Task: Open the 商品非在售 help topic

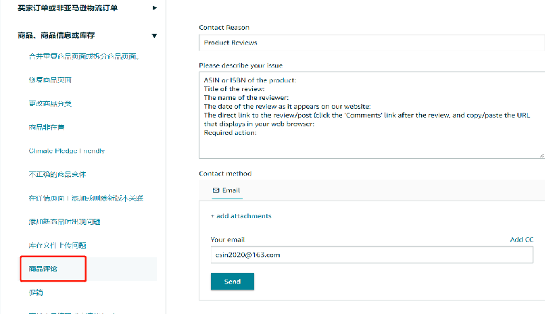Action: point(47,127)
